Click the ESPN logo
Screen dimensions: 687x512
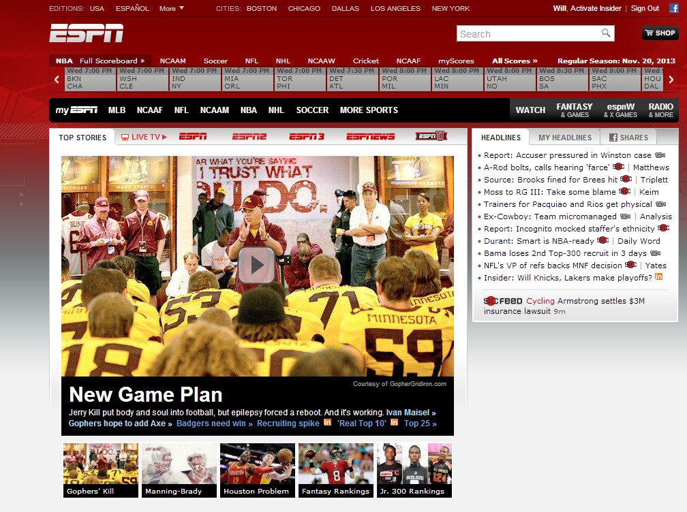point(87,33)
